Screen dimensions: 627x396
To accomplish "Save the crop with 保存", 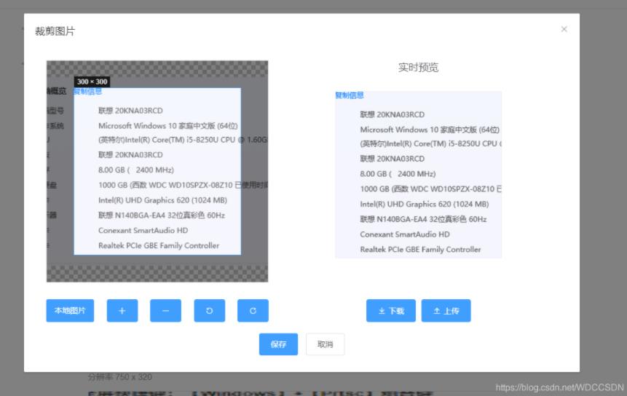I will click(x=278, y=344).
